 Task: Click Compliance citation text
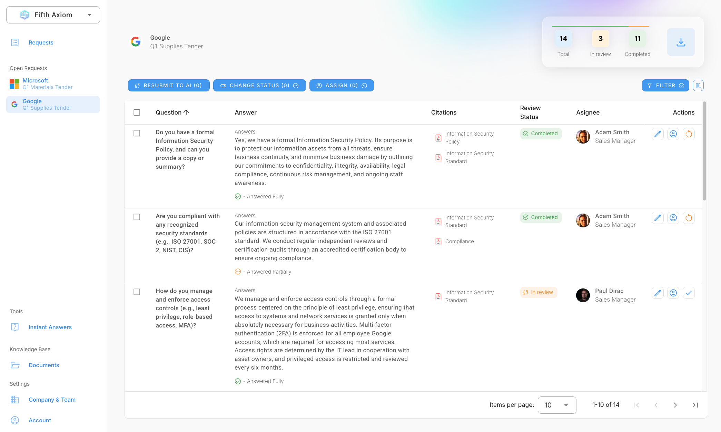460,242
